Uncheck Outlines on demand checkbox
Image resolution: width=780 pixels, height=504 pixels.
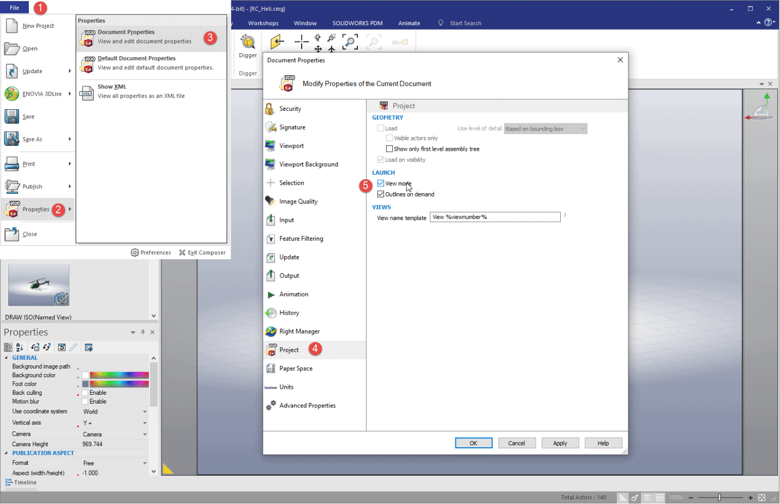coord(381,194)
